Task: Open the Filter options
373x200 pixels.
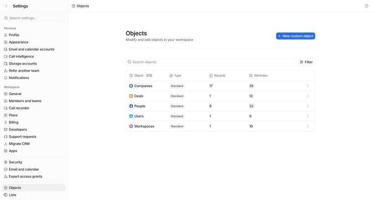Action: click(306, 62)
